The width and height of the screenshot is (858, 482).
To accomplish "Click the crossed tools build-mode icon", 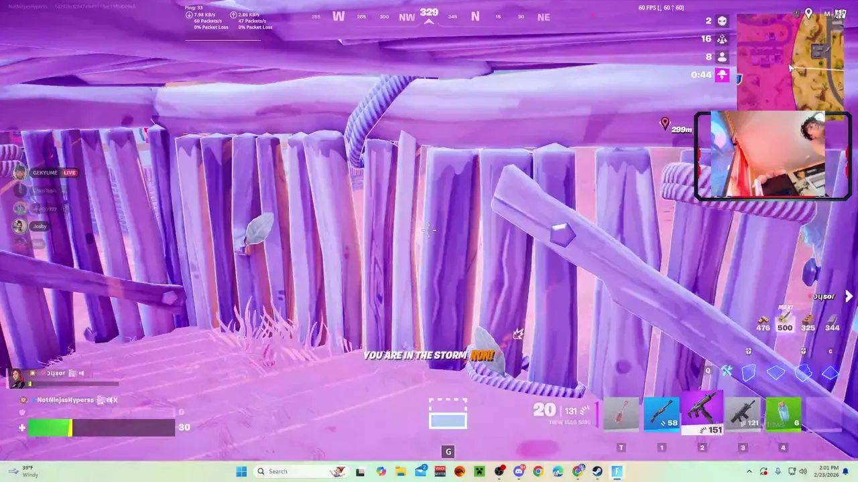I will tap(727, 371).
